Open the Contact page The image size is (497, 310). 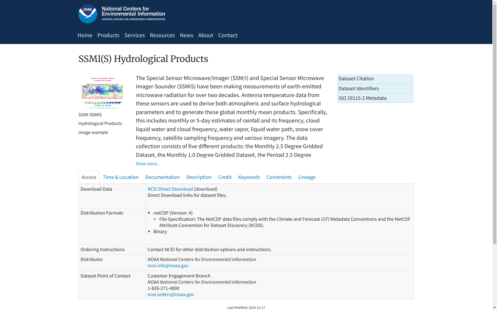(228, 35)
